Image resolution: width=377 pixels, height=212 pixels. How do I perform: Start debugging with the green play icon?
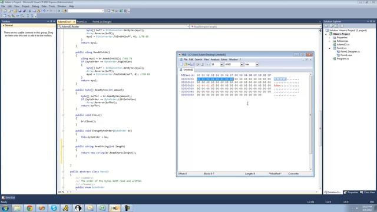59,11
